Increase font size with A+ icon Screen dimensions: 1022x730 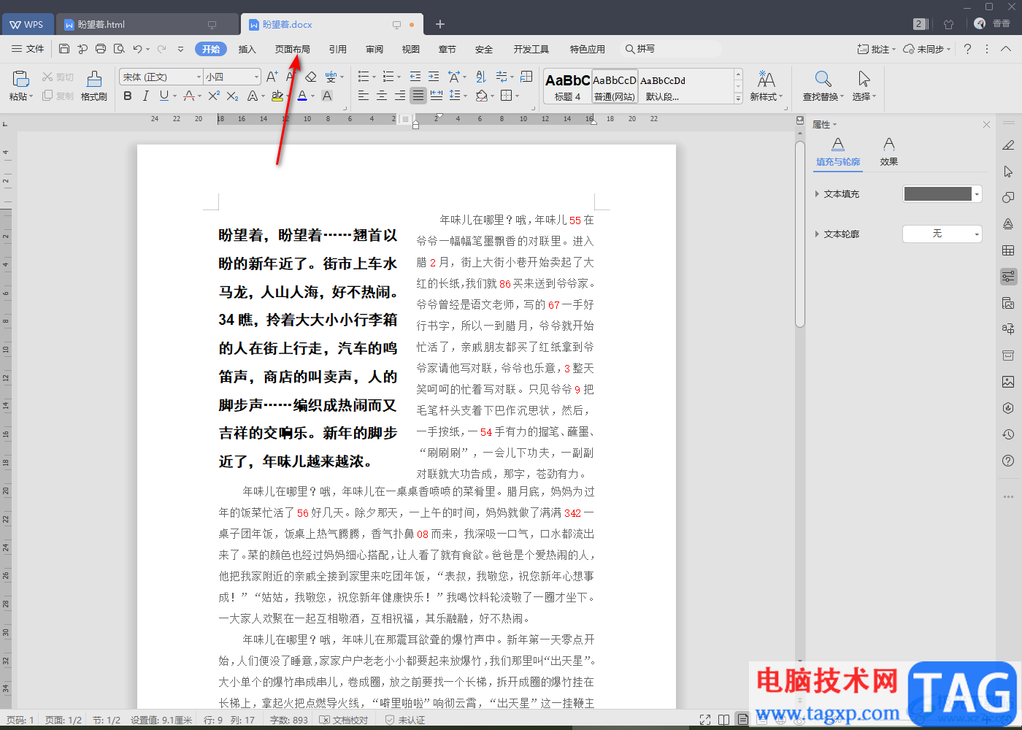pos(272,77)
